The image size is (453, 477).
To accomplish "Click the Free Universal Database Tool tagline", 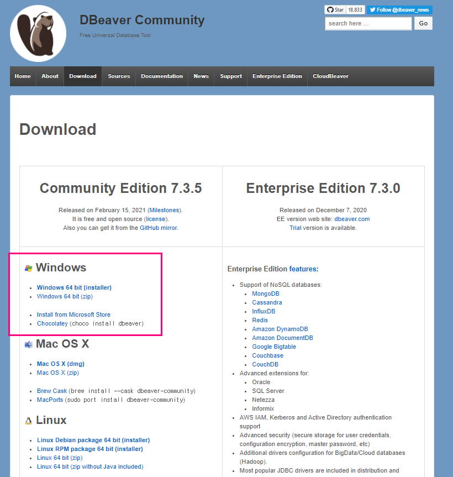I will [115, 35].
